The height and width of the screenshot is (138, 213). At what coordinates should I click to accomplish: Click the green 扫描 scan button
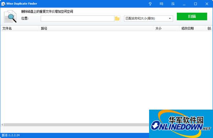[192, 16]
